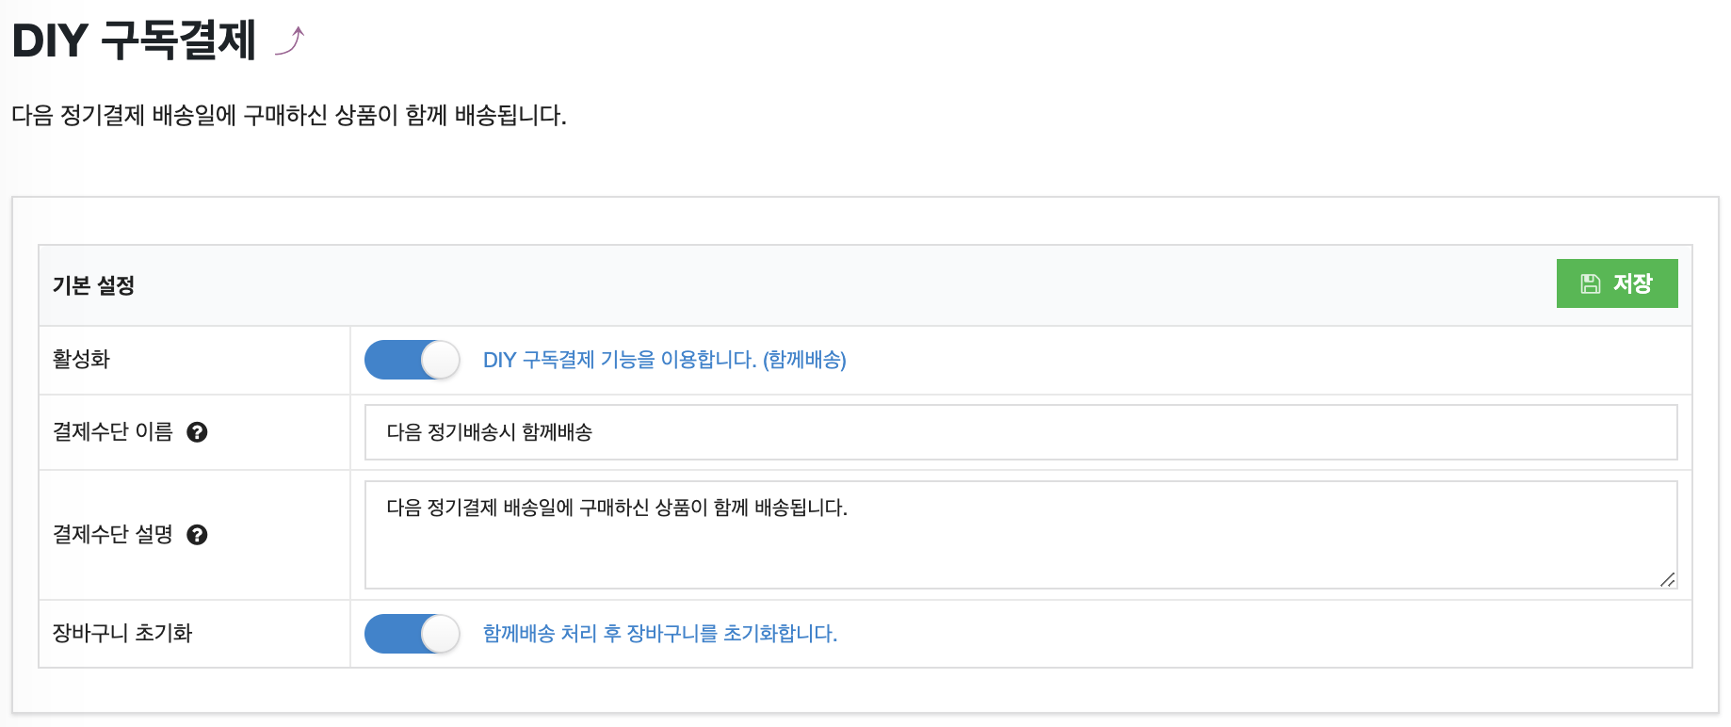Click the floppy disk icon in 저장 button
The height and width of the screenshot is (727, 1731).
click(1591, 283)
